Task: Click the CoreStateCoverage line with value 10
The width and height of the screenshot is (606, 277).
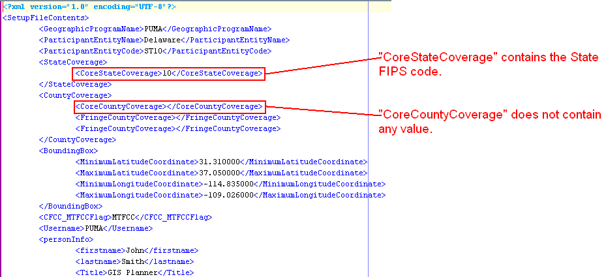Action: tap(169, 73)
